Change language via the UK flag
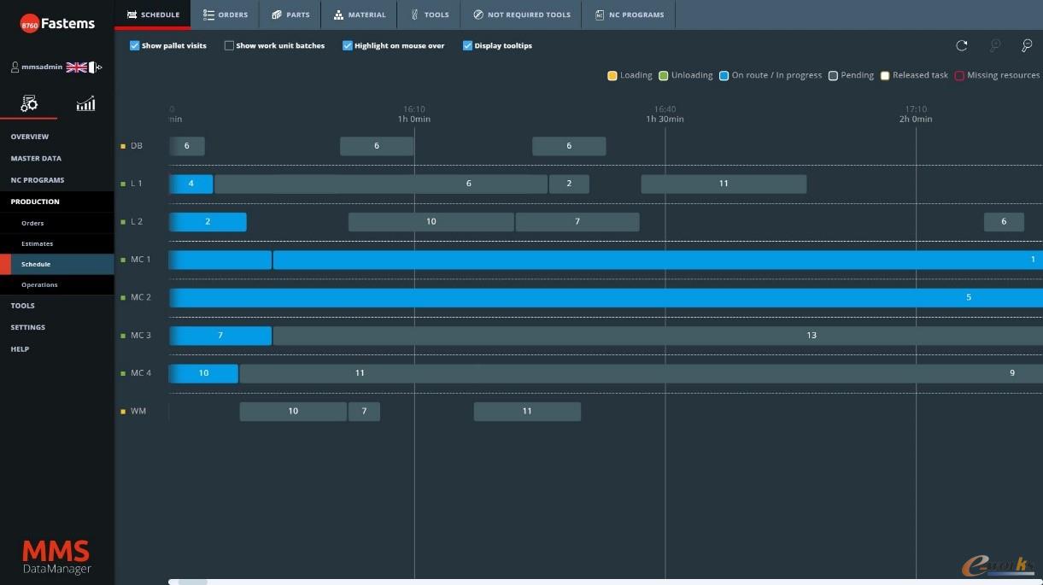 77,67
